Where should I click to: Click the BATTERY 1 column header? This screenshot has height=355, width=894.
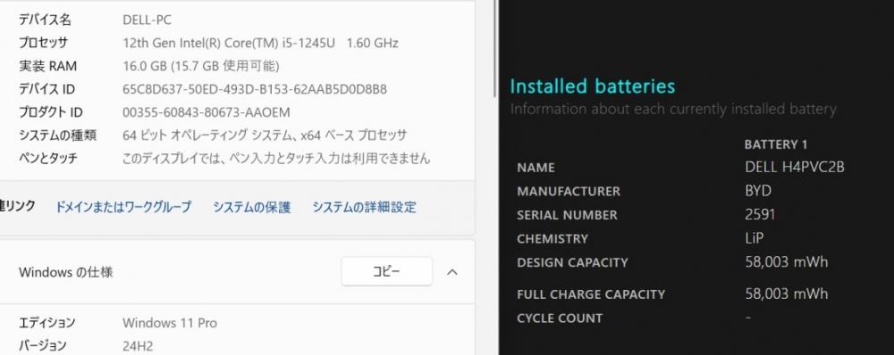(x=775, y=144)
